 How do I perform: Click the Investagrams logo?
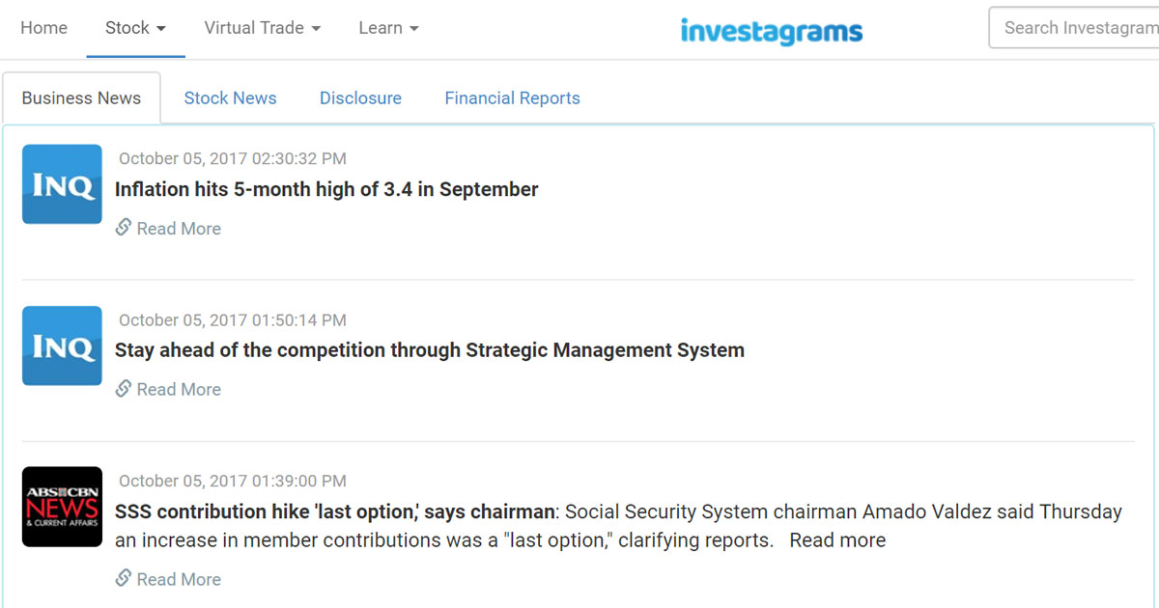pos(771,30)
